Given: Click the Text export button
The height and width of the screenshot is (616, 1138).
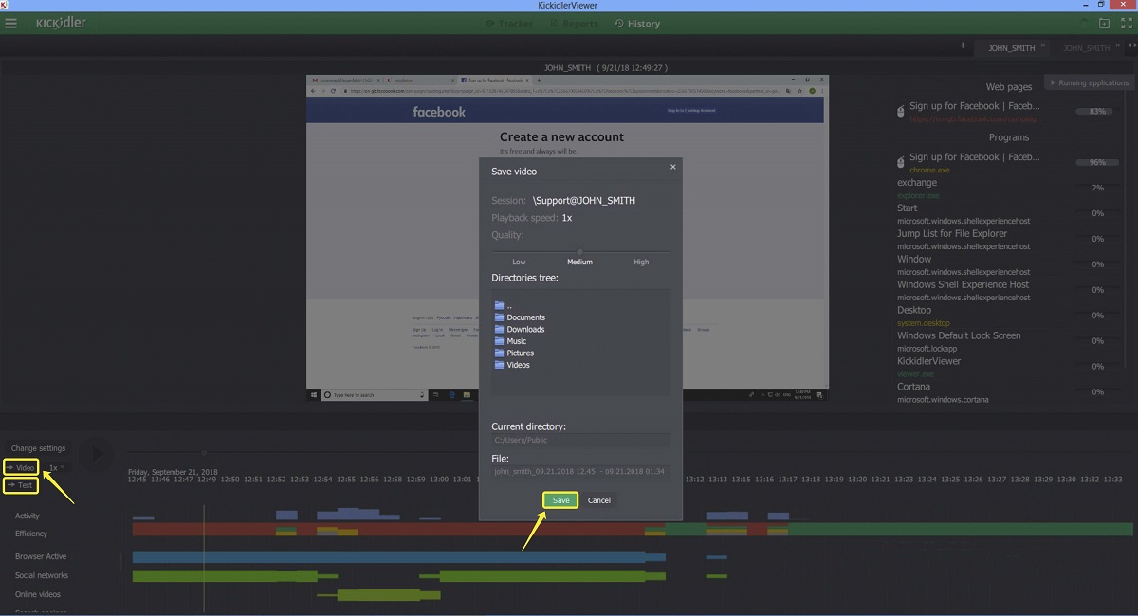Looking at the screenshot, I should click(21, 485).
